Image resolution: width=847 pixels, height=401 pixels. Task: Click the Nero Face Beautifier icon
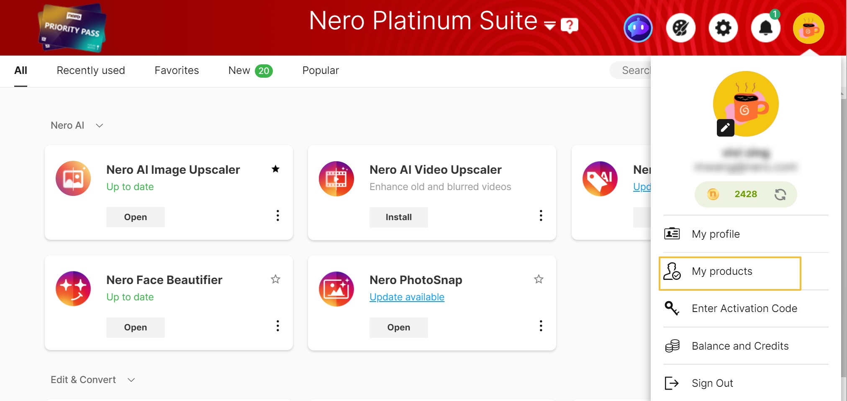pyautogui.click(x=73, y=289)
